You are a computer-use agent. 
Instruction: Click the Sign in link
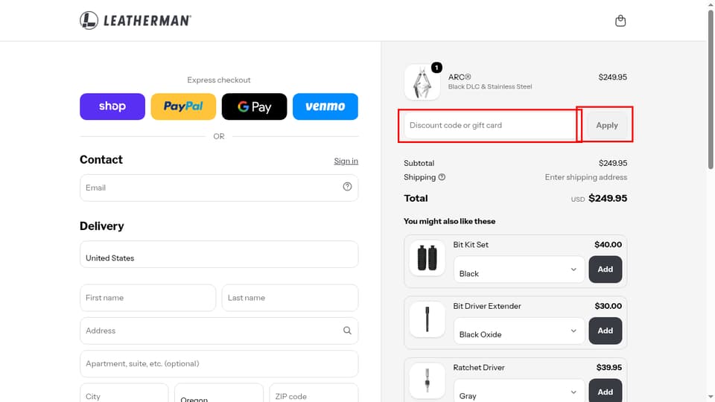346,161
